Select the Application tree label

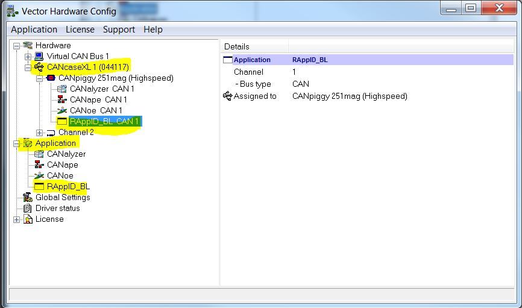click(x=55, y=143)
